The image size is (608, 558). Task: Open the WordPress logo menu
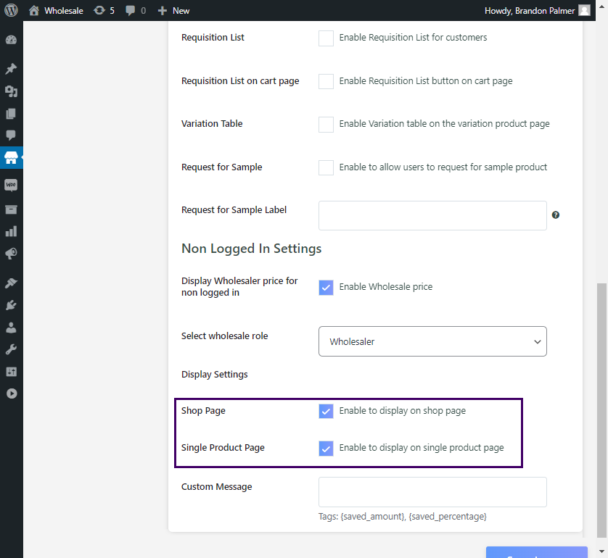pos(11,10)
